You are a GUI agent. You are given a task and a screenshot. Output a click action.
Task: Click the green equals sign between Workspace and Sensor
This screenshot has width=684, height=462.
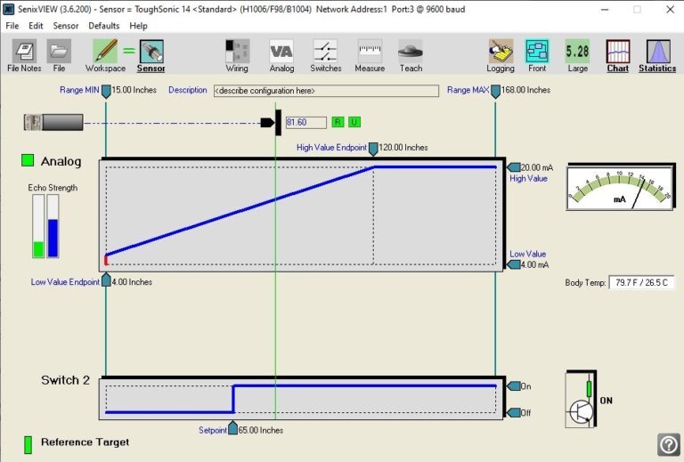pos(128,51)
